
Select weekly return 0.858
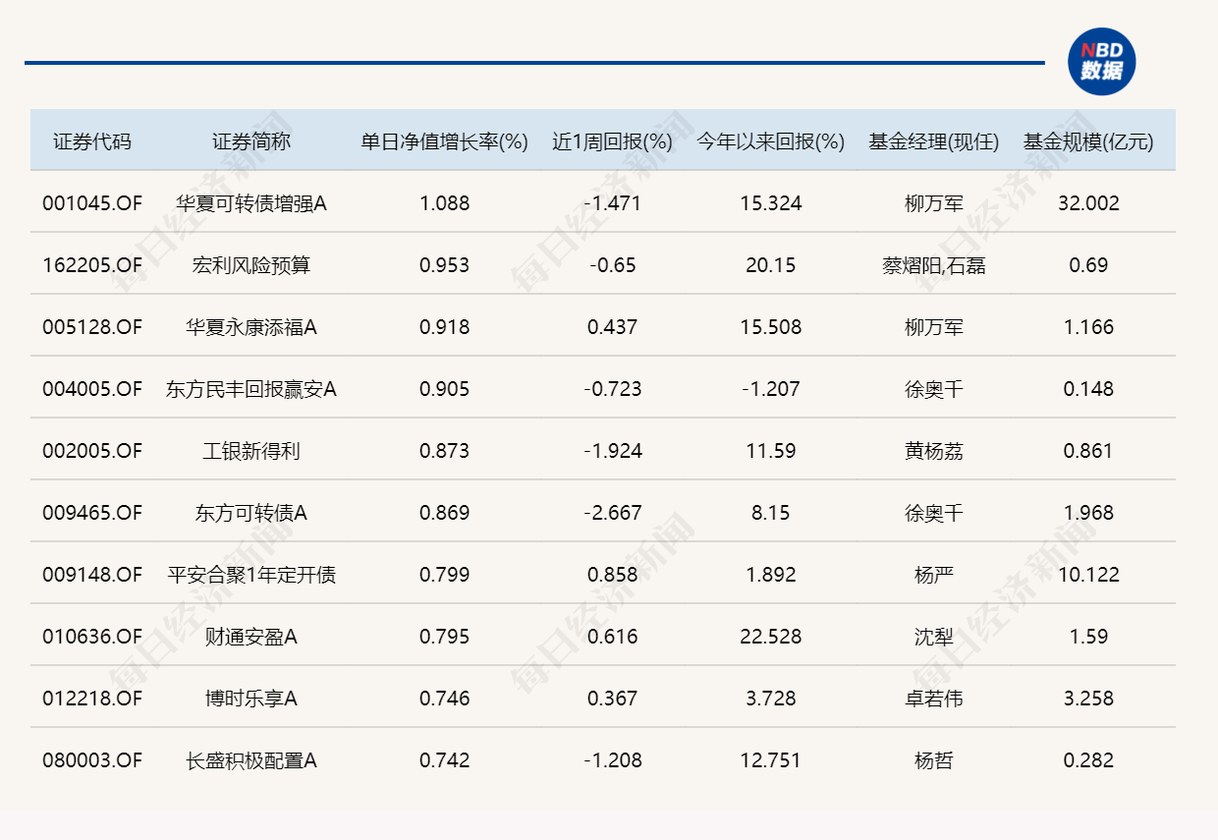[x=612, y=575]
